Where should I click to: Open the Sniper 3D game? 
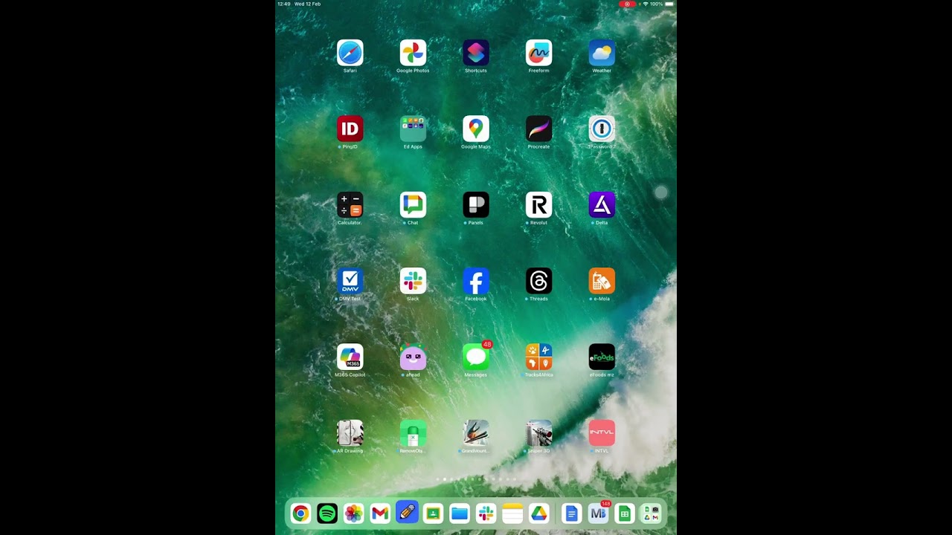pos(538,432)
